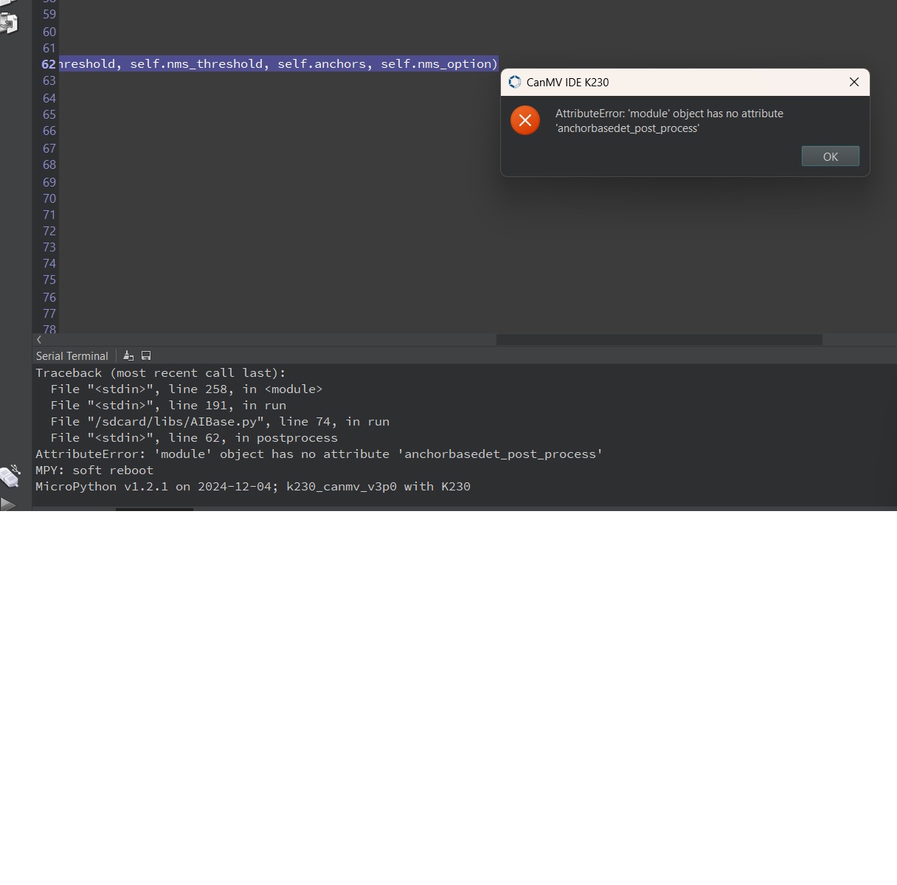
Task: Click the AIBase.py traceback line in terminal
Action: [220, 422]
